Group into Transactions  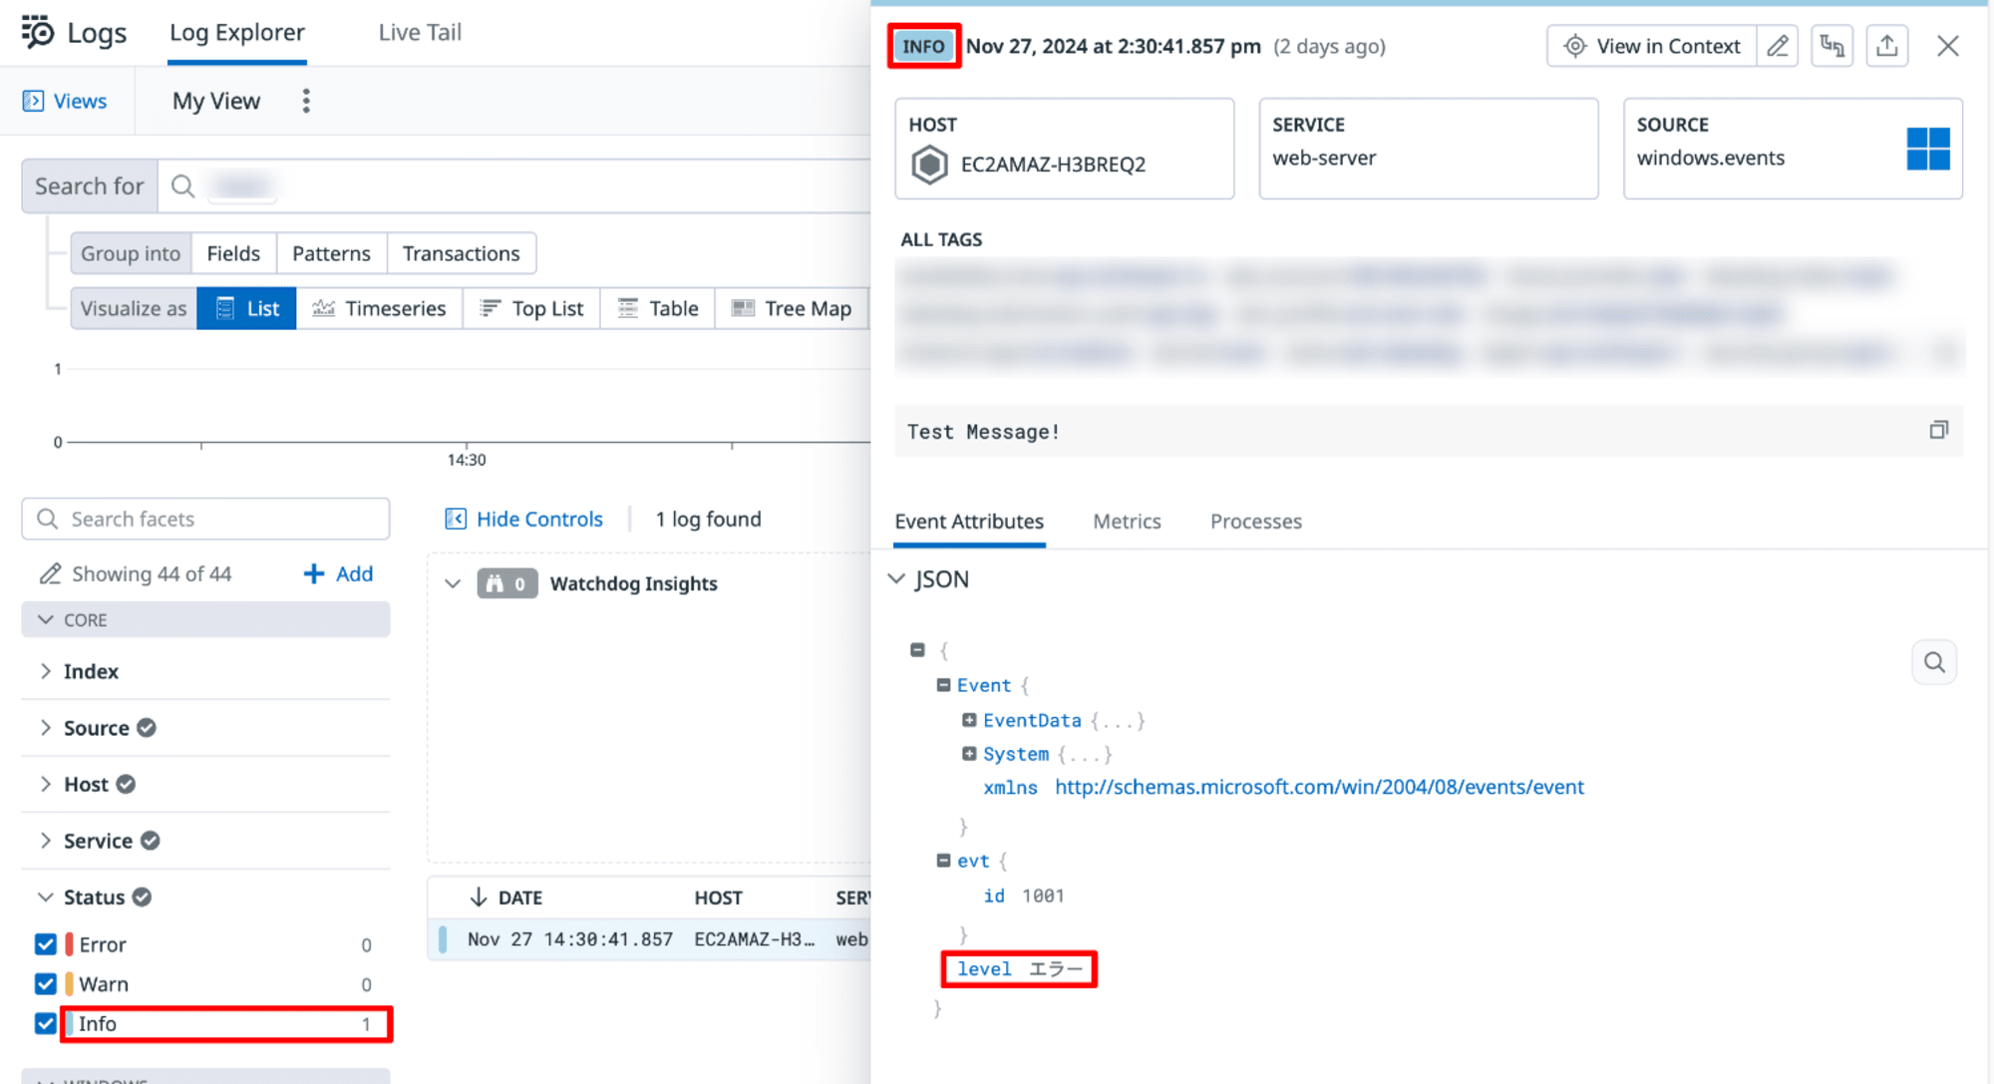click(462, 253)
